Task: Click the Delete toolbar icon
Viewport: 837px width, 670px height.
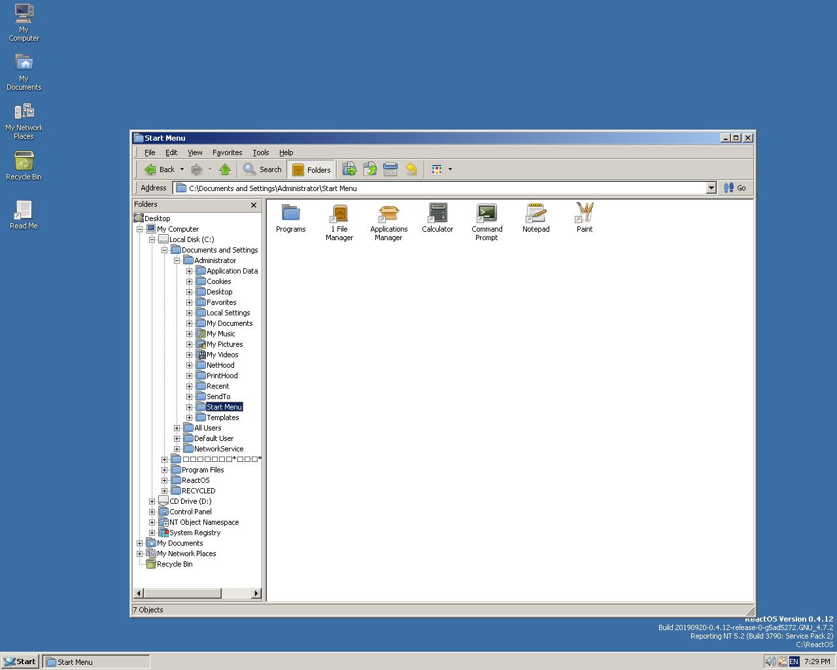Action: tap(390, 169)
